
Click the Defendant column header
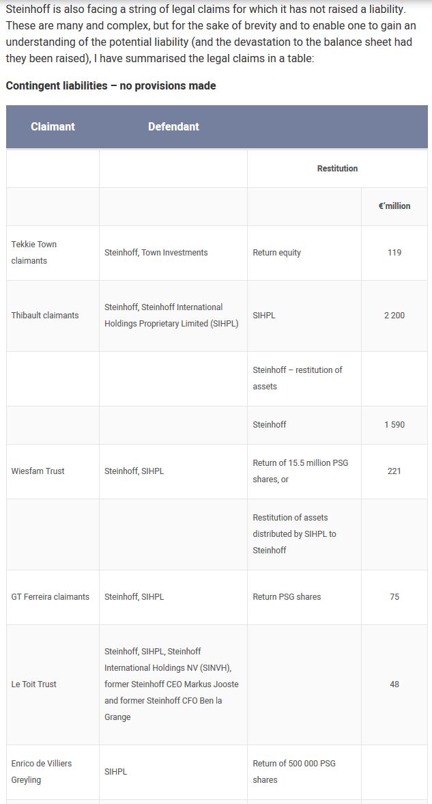tap(173, 126)
